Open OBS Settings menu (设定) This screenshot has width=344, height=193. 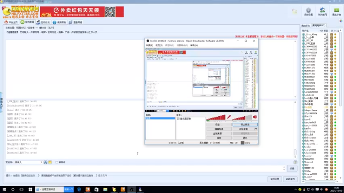[159, 45]
